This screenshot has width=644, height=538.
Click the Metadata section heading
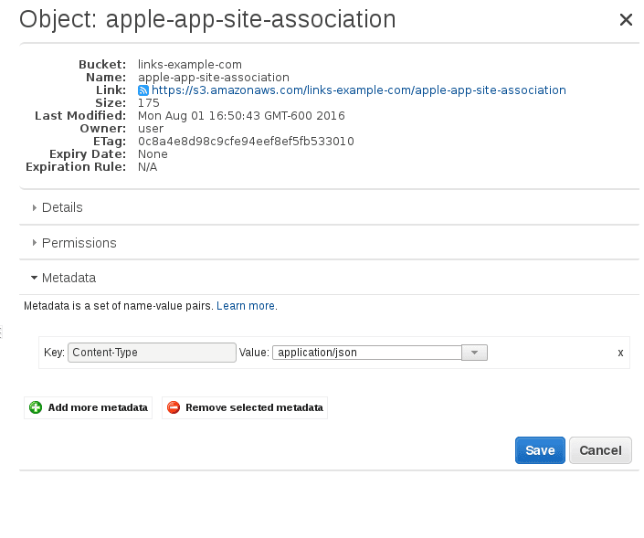[69, 278]
